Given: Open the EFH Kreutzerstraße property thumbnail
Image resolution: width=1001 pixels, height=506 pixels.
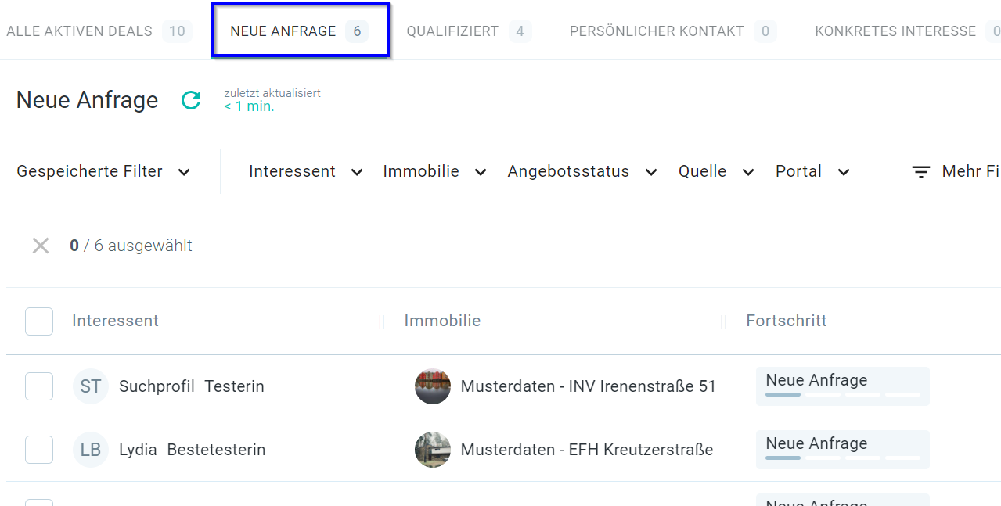Looking at the screenshot, I should (433, 450).
